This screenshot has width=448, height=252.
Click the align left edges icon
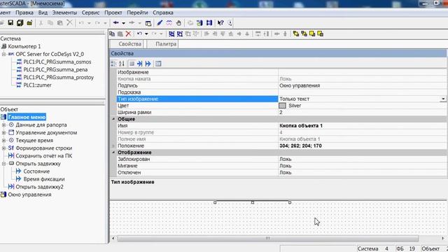(206, 34)
